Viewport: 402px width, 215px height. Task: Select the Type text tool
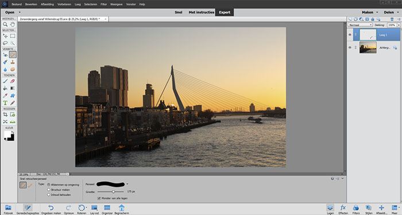[x=5, y=103]
